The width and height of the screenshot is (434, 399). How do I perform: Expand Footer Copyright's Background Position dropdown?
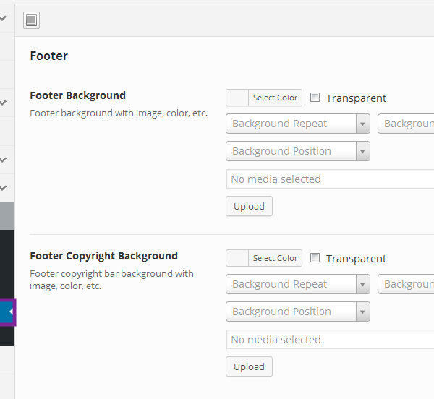click(x=298, y=312)
